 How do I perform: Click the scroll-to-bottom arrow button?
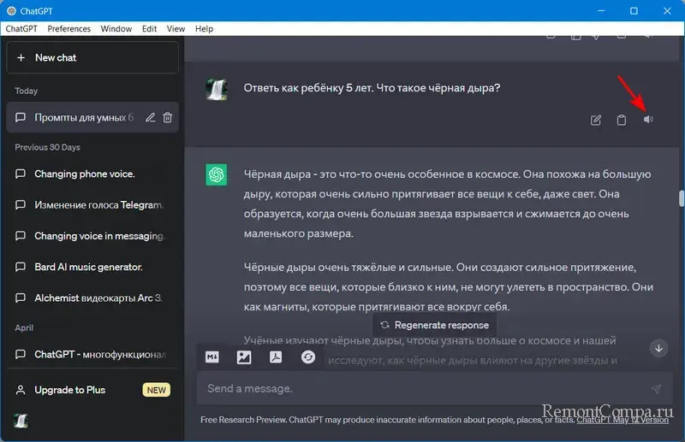point(658,348)
